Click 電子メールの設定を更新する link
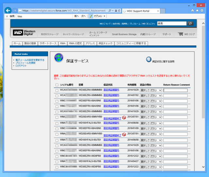Screen dimensions: 209x177 [30, 60]
